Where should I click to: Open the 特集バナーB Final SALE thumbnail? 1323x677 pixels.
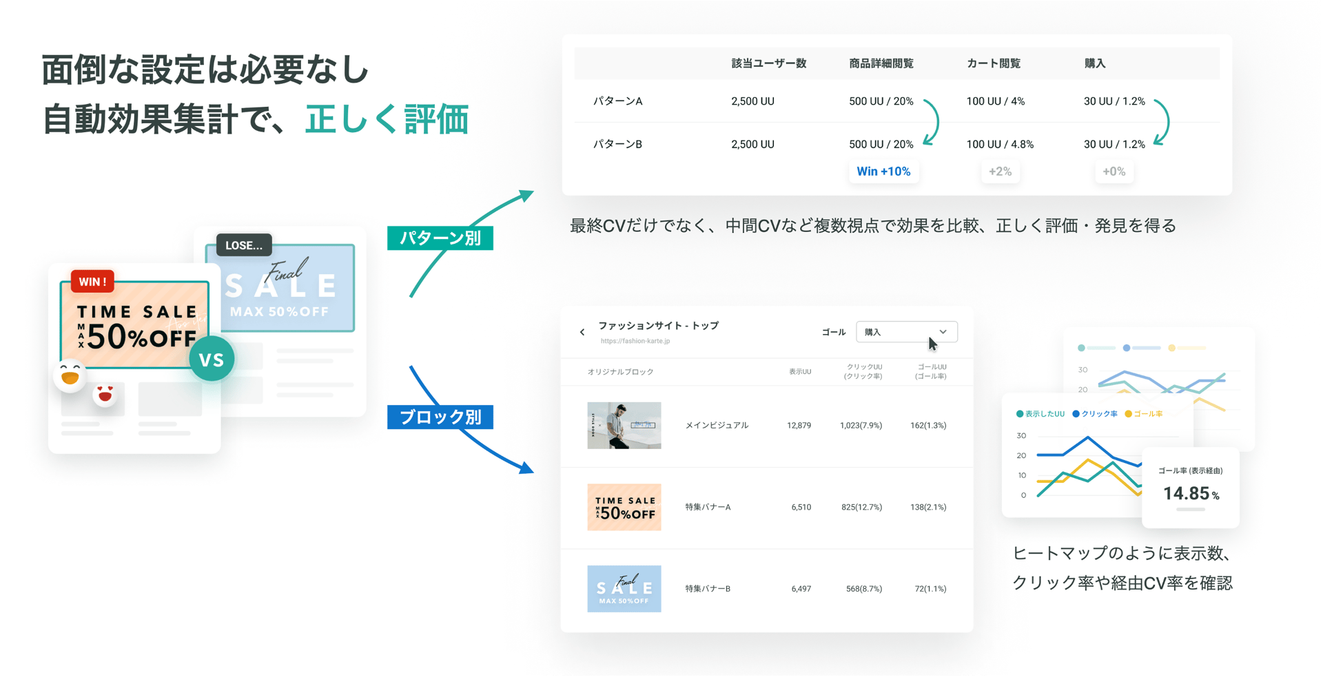[x=624, y=589]
